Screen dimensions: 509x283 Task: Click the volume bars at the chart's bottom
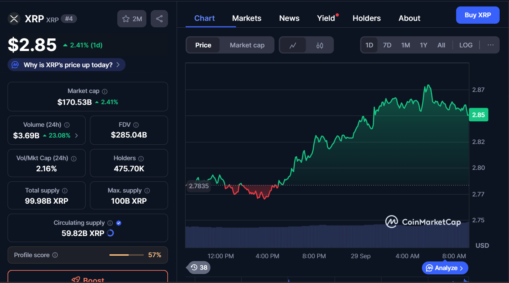(327, 235)
